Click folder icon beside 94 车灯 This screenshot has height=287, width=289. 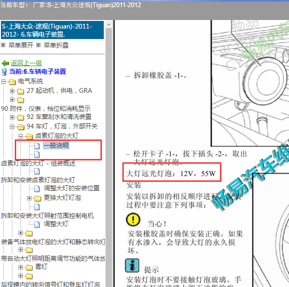point(20,127)
